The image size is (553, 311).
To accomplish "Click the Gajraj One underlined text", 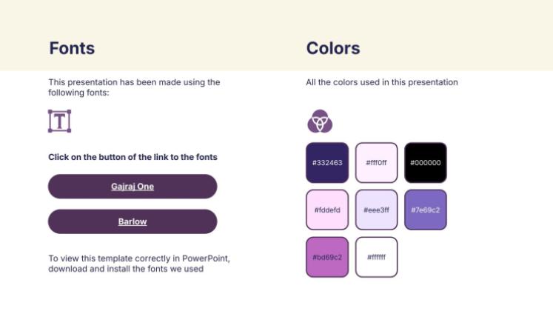I will click(133, 187).
